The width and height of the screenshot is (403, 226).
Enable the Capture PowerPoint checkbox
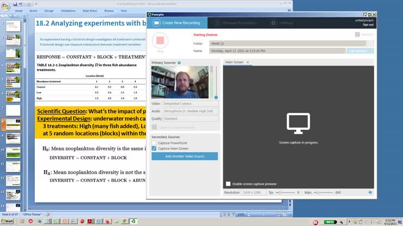tap(154, 143)
